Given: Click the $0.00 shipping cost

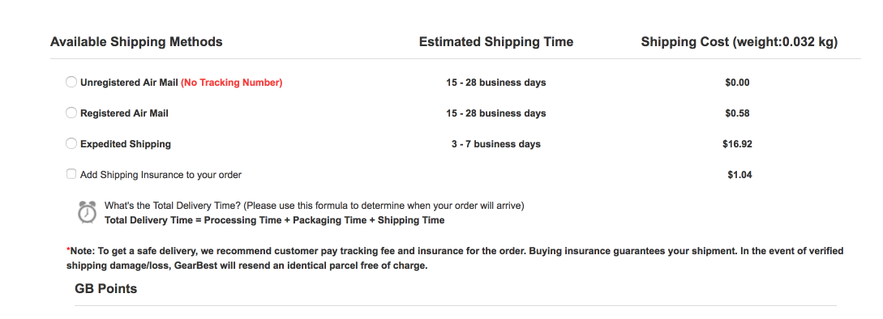Looking at the screenshot, I should click(737, 83).
